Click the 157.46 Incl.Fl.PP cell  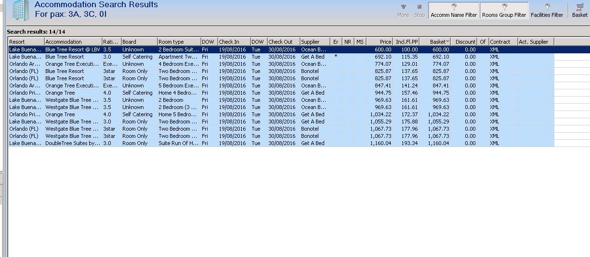407,93
